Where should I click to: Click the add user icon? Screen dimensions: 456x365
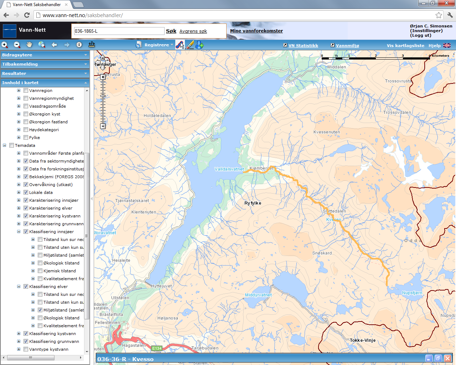[x=199, y=45]
